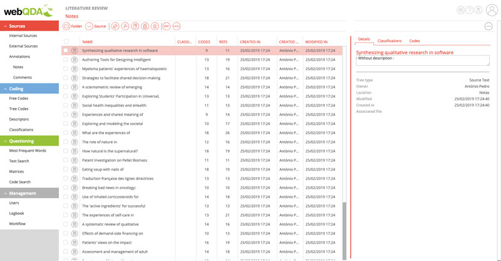
Task: Switch to the Details tab
Action: point(364,39)
